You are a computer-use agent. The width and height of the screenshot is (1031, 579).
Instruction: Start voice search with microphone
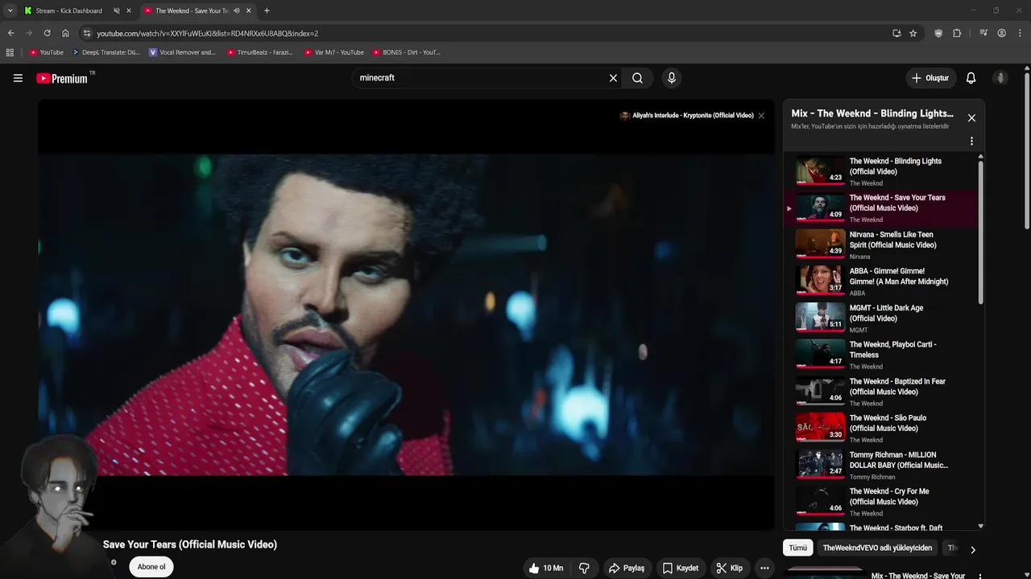point(672,78)
